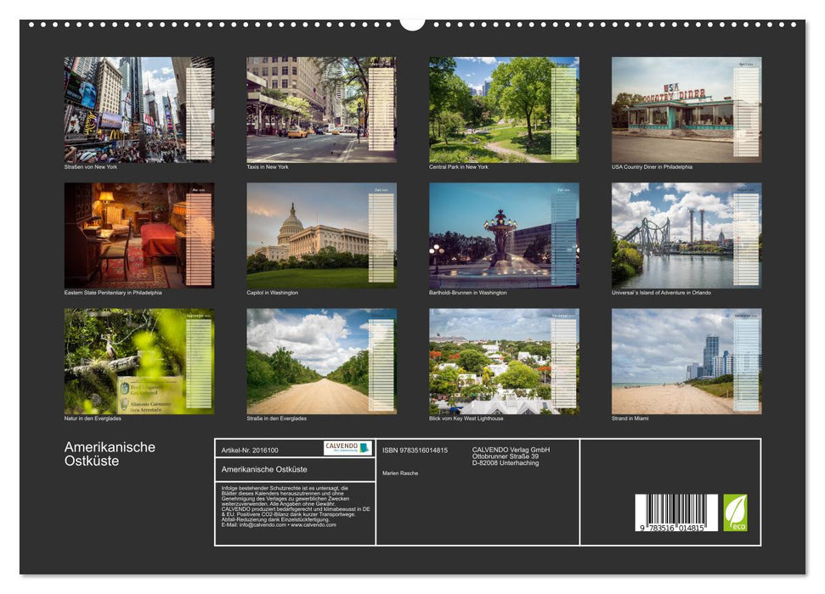Click the skyscraper in the Miami beach photo
This screenshot has width=825, height=594.
click(712, 350)
